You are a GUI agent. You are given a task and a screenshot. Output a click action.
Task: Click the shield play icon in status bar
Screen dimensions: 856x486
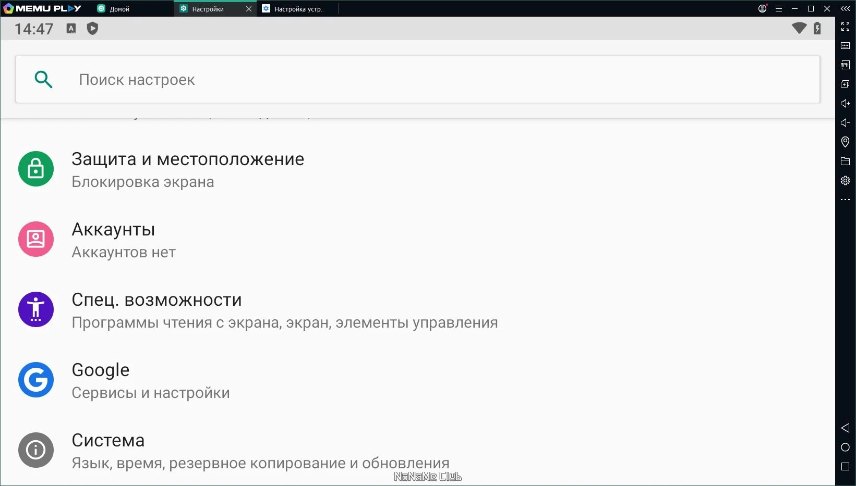pos(93,29)
